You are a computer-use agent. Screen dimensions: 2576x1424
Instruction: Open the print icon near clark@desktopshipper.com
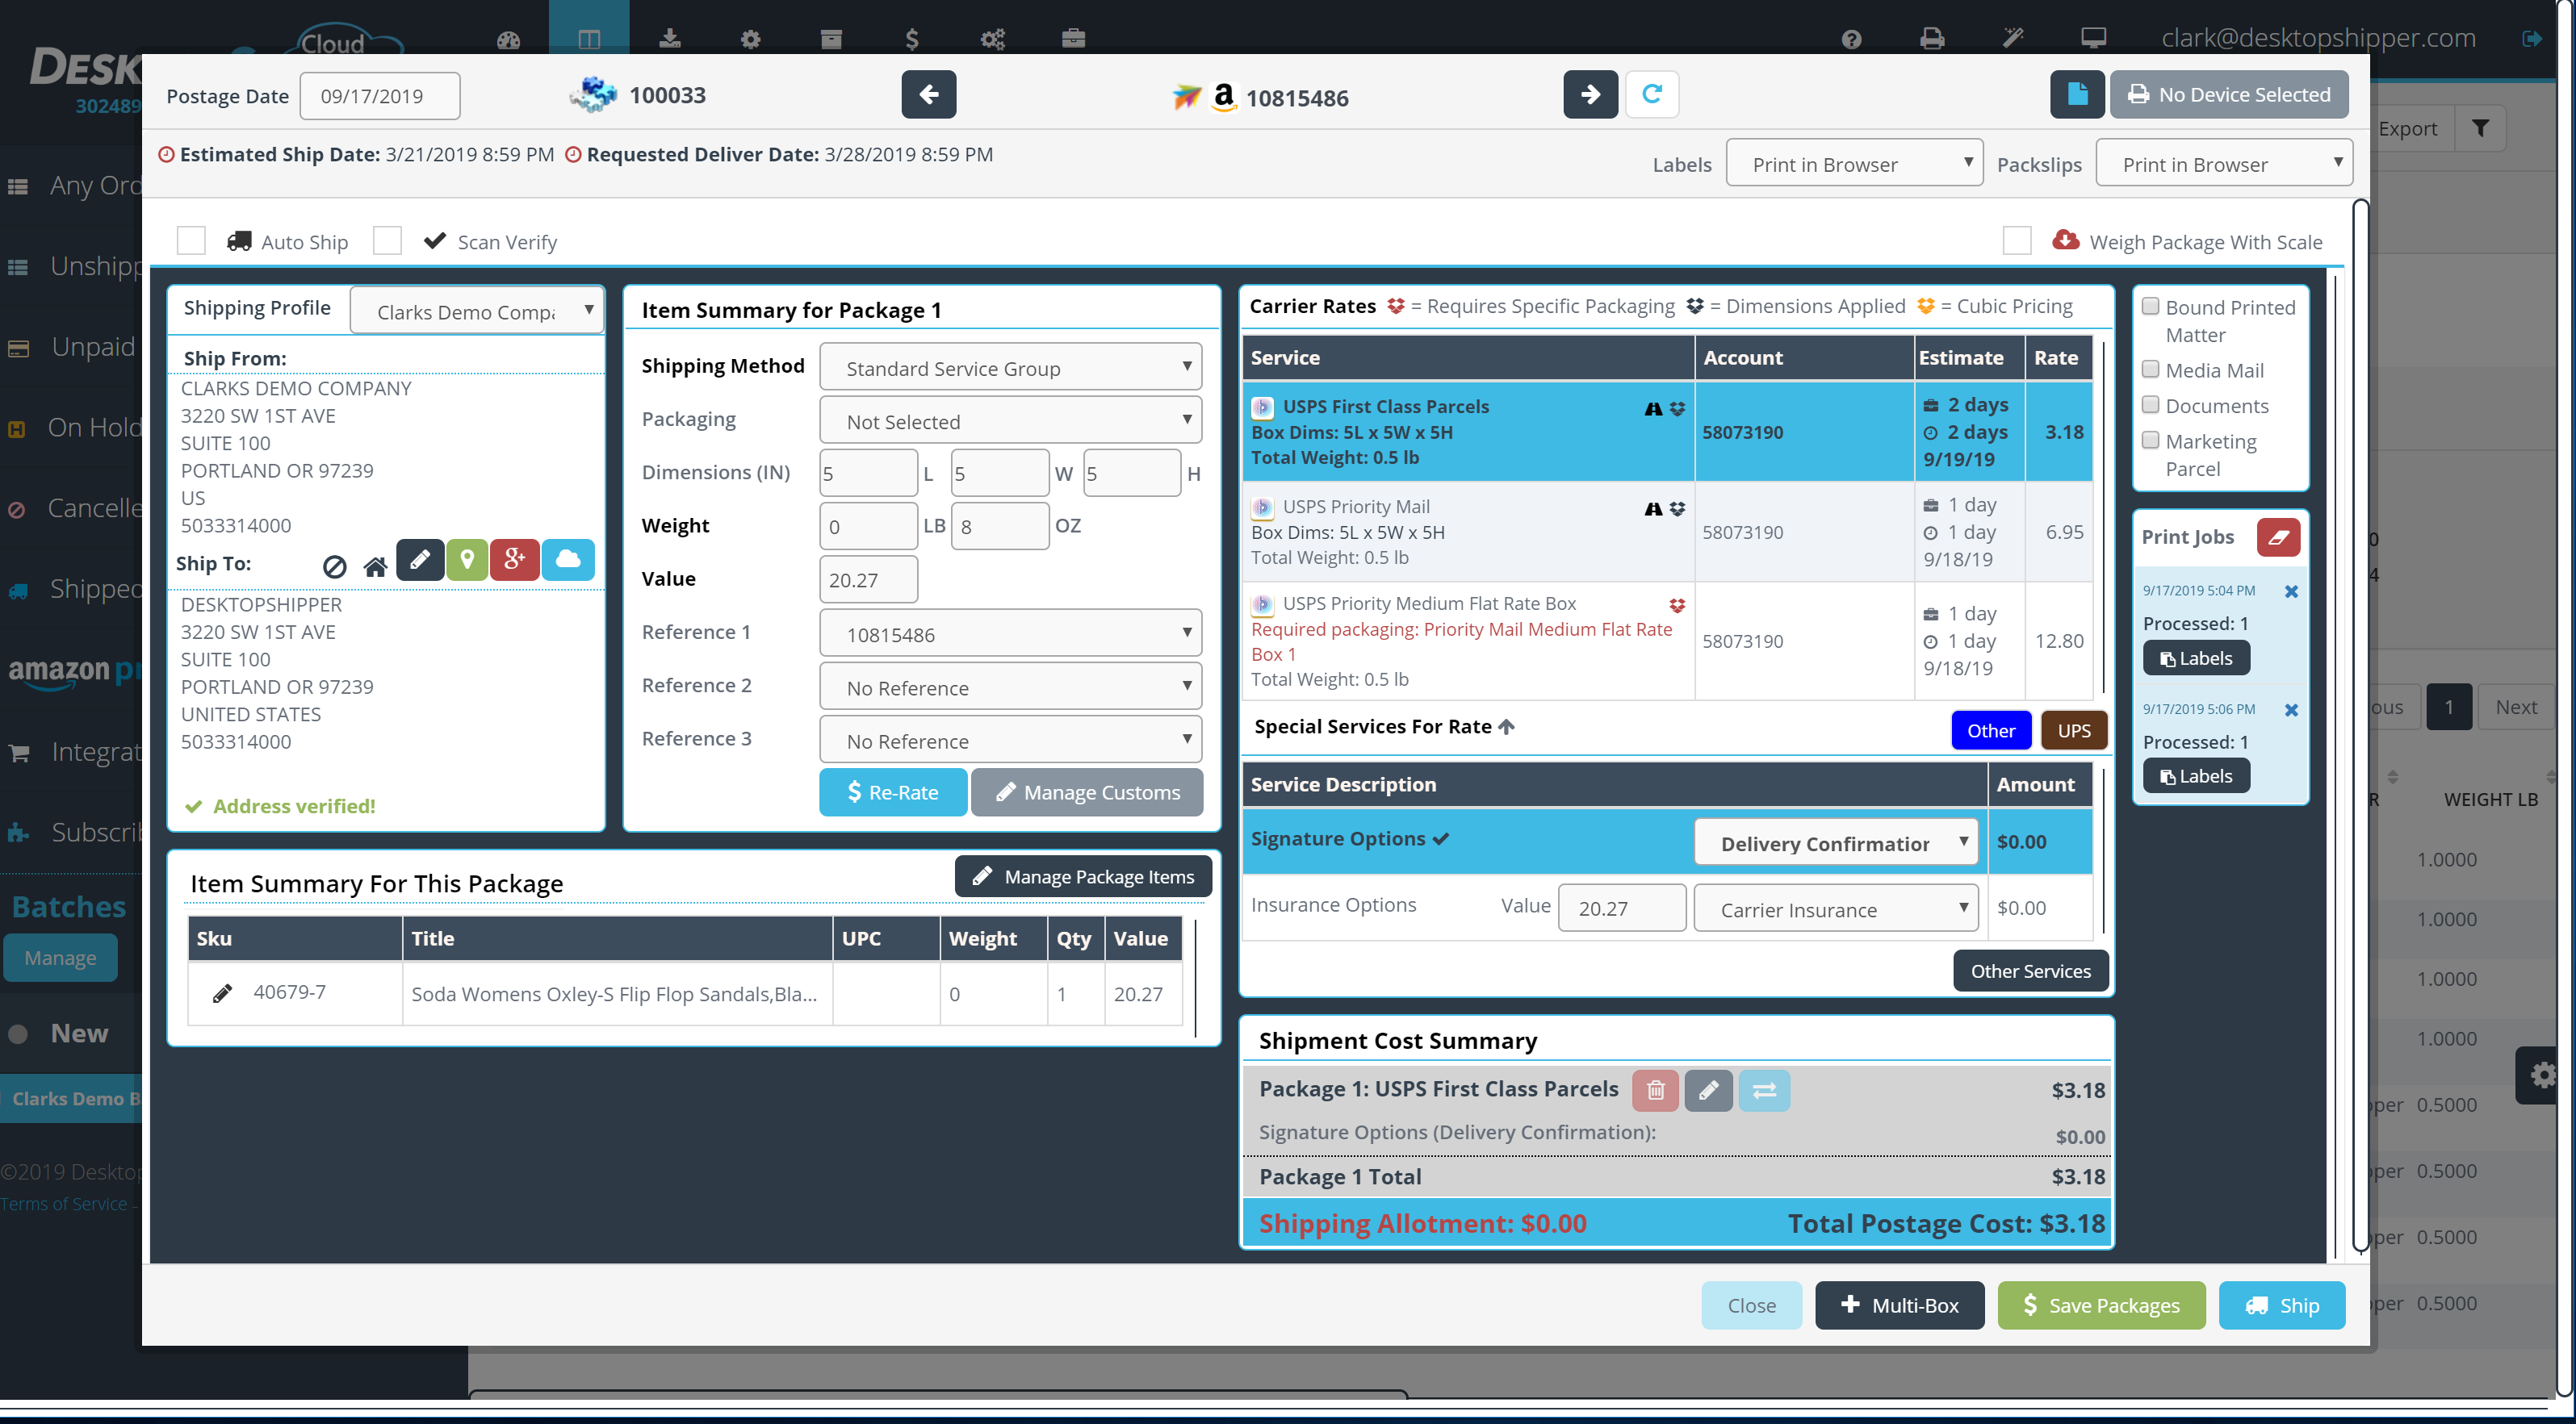click(1932, 39)
